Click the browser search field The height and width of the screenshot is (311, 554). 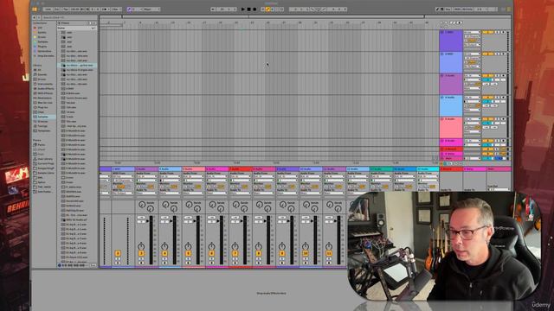coord(69,17)
